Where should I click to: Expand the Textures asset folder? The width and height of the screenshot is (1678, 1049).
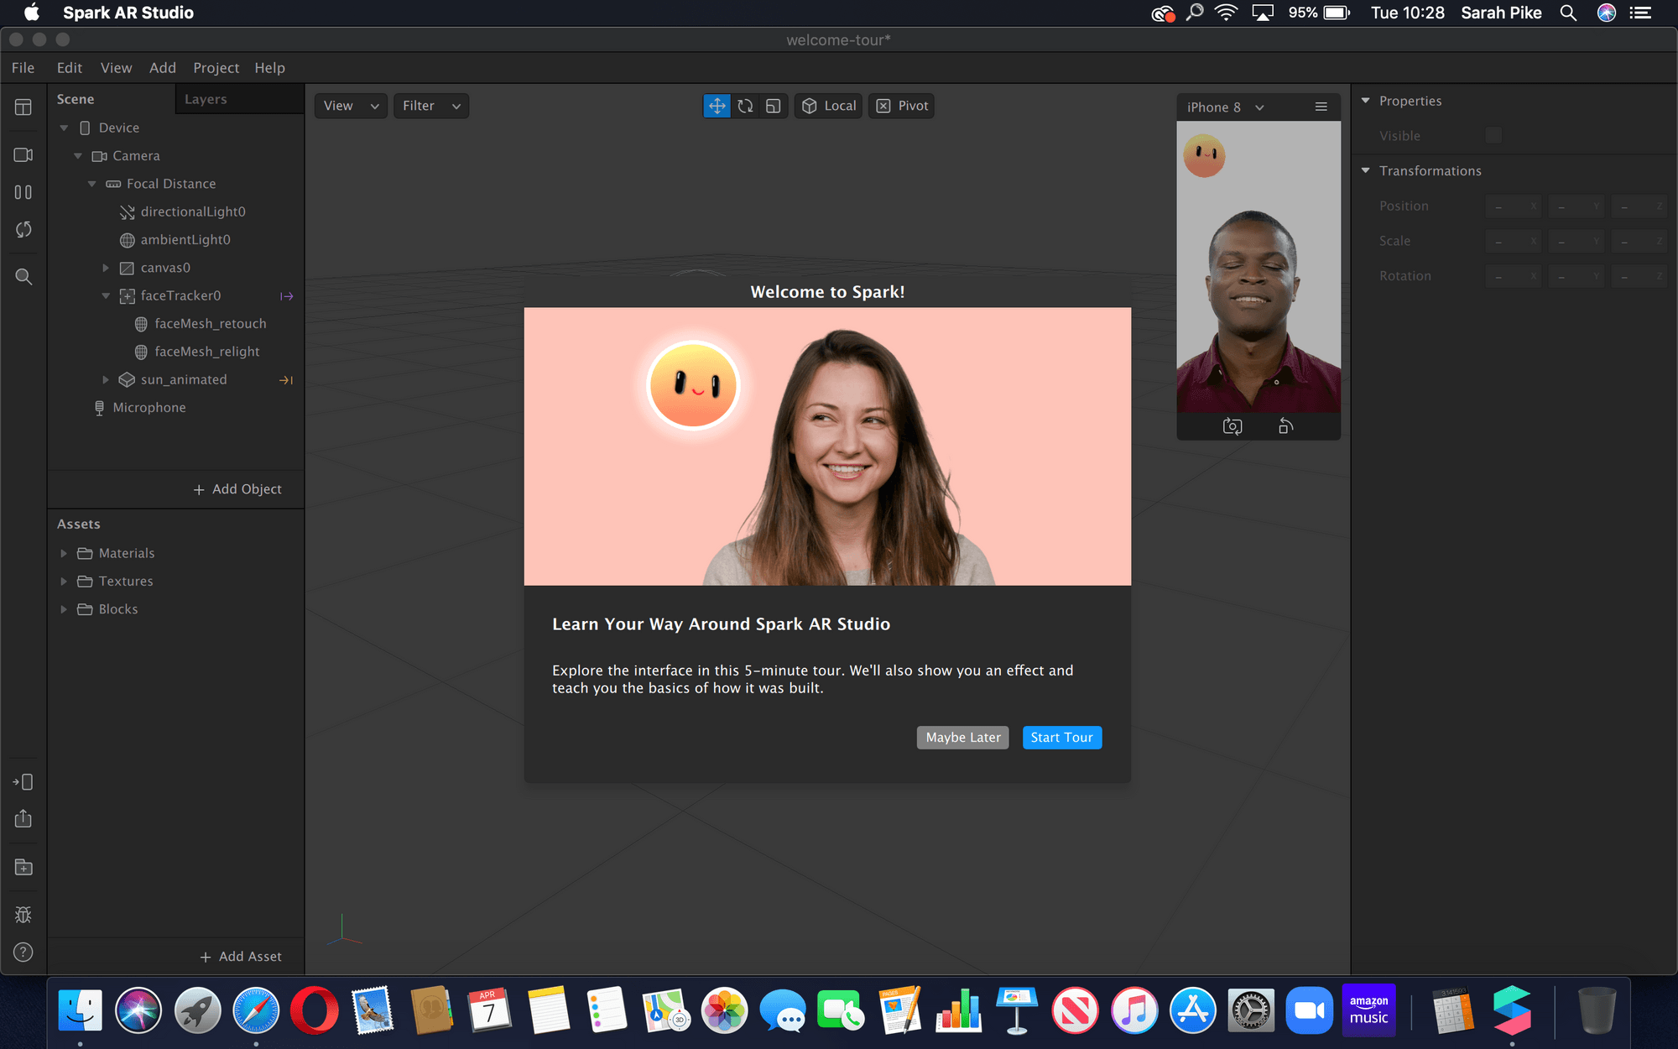click(x=64, y=581)
